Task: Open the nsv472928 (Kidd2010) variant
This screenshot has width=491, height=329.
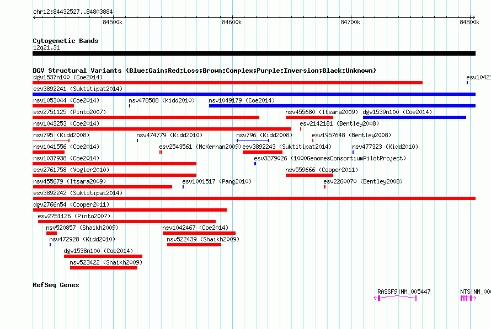Action: coord(82,239)
